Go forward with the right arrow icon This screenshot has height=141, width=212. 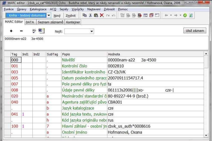point(176,15)
